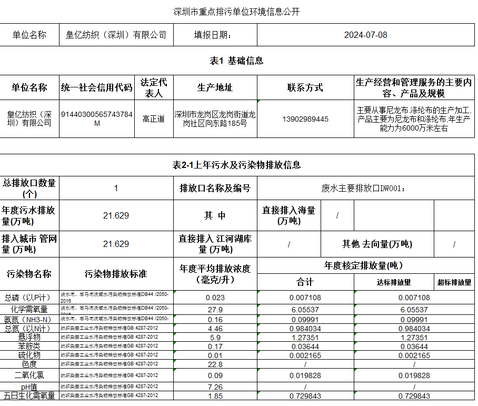Select the 排放口名称及编号 label cell
478x406 pixels.
click(x=215, y=188)
